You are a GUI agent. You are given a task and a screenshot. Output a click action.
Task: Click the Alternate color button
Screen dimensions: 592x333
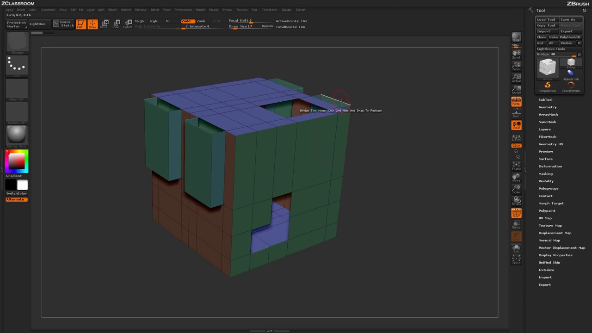[17, 199]
